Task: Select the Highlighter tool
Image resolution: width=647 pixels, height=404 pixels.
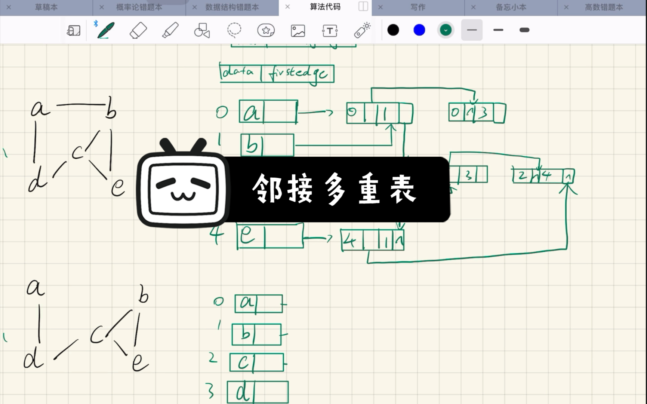Action: point(170,30)
